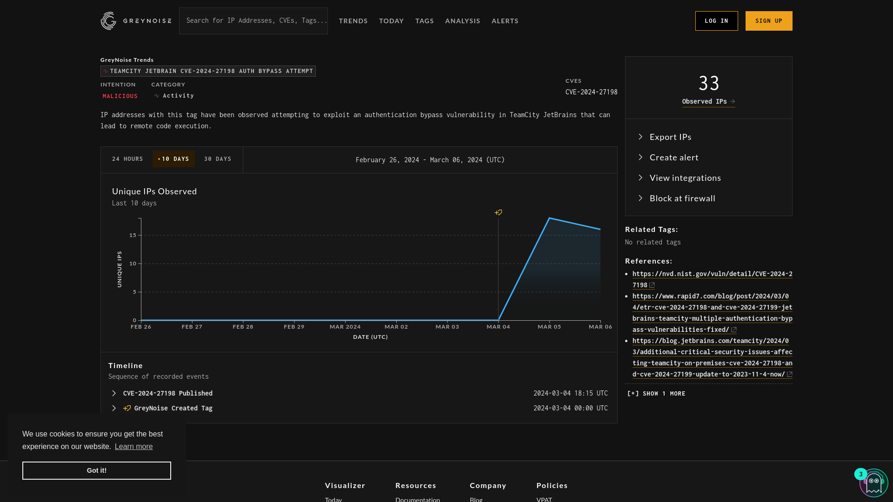Open footer Blog link under Company

click(x=476, y=500)
